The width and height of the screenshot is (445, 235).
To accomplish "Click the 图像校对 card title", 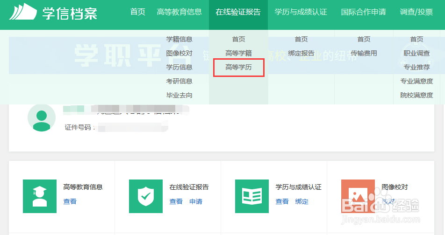I will click(x=395, y=187).
